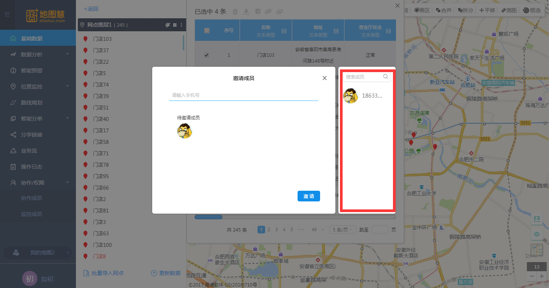Open 业务流 in the sidebar
The image size is (549, 288).
(x=38, y=151)
